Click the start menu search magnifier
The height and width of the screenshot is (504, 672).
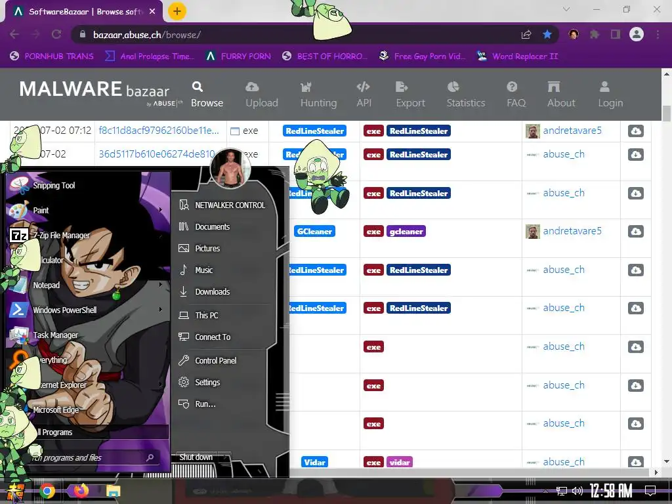tap(150, 457)
